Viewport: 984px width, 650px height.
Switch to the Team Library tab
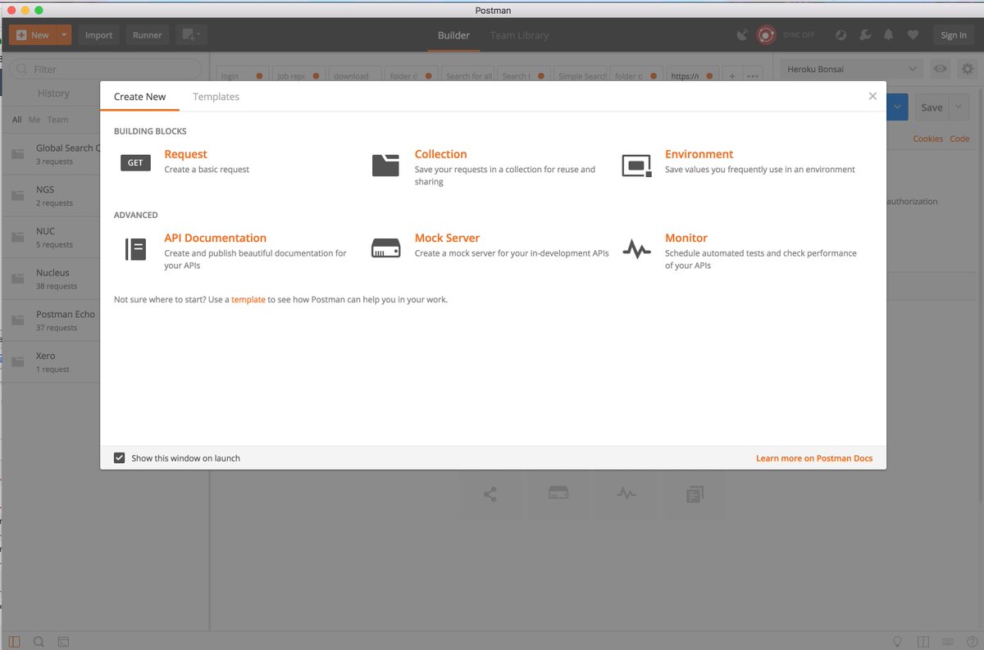pos(519,35)
